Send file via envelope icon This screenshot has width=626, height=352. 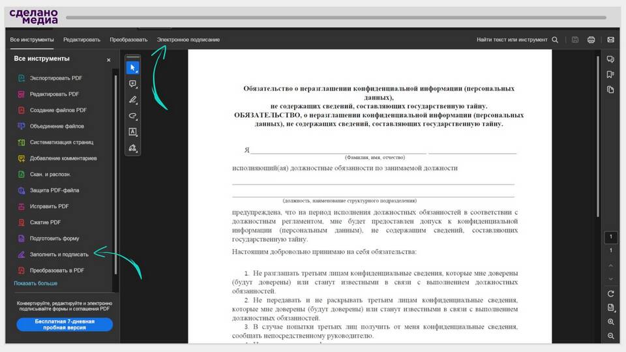coord(610,40)
